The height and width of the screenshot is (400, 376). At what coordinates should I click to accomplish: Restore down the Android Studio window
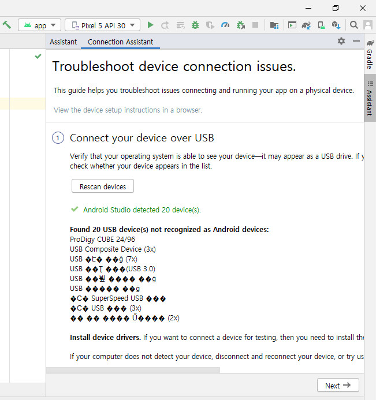point(336,8)
